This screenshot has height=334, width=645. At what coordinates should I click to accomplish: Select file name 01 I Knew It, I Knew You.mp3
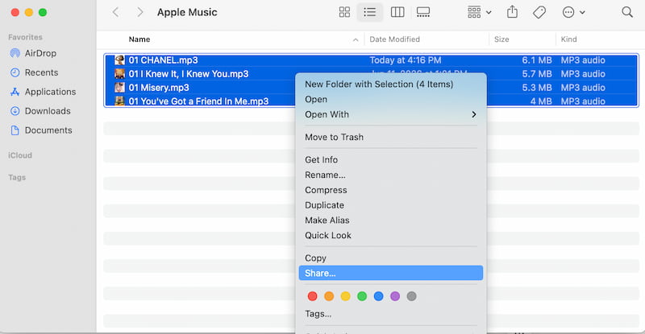click(189, 74)
